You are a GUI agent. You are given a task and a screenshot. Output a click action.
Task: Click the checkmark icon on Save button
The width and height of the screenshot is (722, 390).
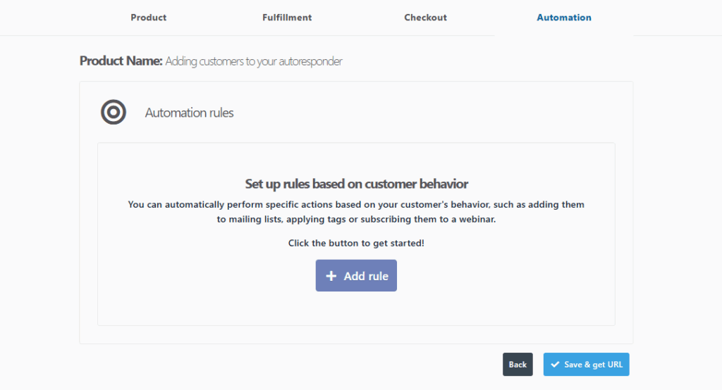pyautogui.click(x=555, y=365)
